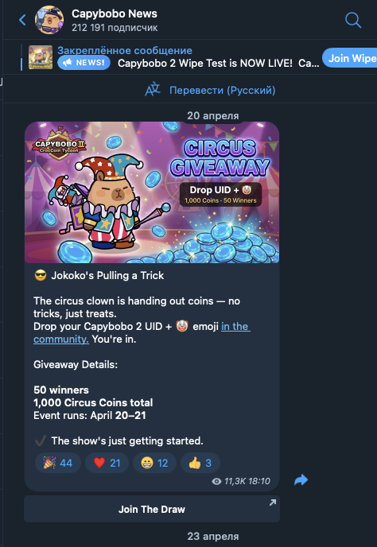Open the Capybobo News channel avatar
377x547 pixels.
click(49, 20)
